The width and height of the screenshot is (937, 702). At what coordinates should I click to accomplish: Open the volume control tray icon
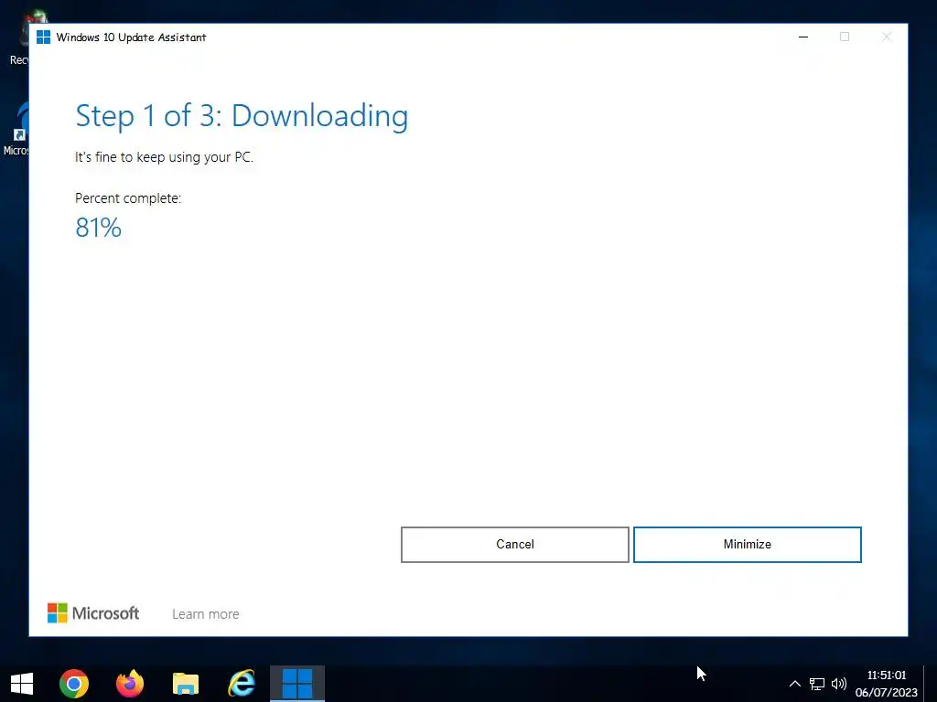839,684
